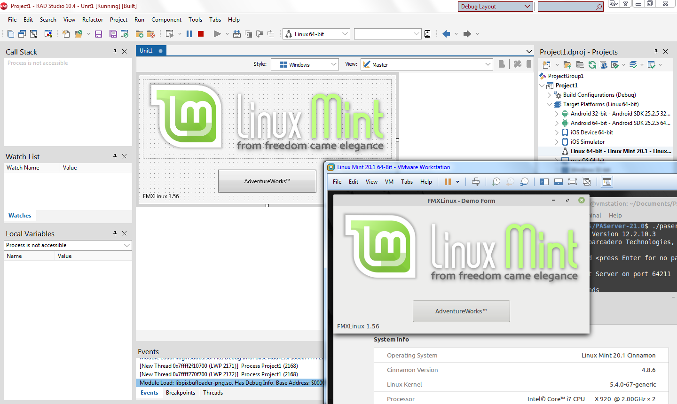The width and height of the screenshot is (677, 404).
Task: Pause the running program in RAD Studio
Action: (x=189, y=34)
